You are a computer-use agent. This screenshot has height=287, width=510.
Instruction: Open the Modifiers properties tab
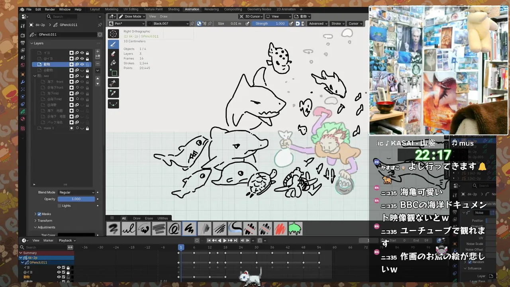click(23, 82)
